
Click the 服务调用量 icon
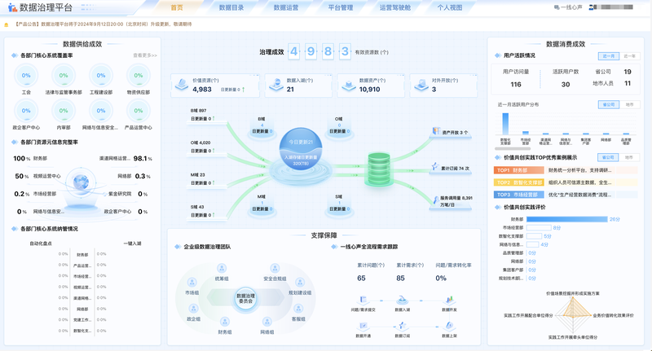pyautogui.click(x=435, y=200)
